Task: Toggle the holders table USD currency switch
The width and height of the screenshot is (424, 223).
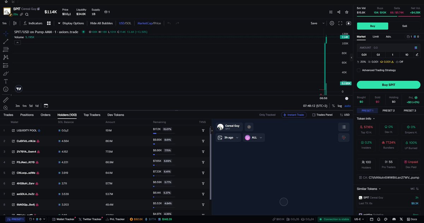Action: point(344,115)
